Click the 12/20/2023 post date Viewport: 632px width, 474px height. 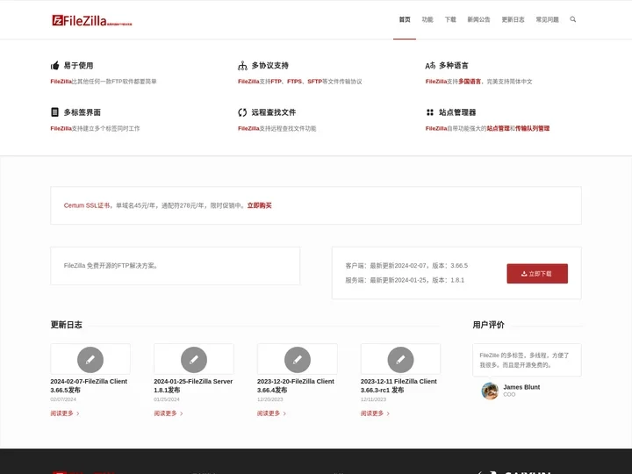pos(270,399)
